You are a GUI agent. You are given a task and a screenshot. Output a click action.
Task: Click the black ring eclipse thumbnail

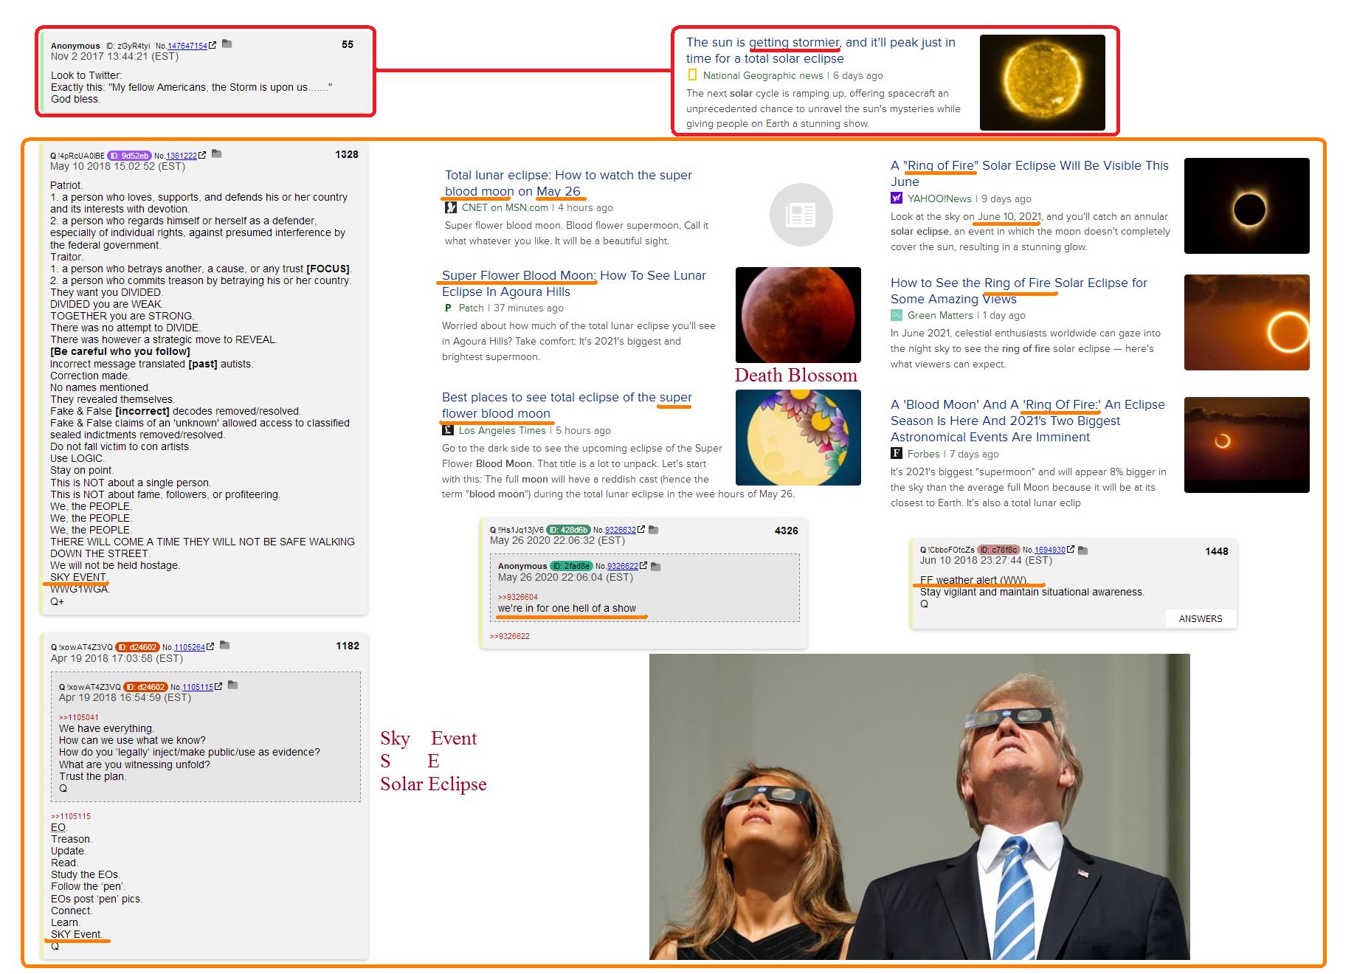pyautogui.click(x=1247, y=206)
